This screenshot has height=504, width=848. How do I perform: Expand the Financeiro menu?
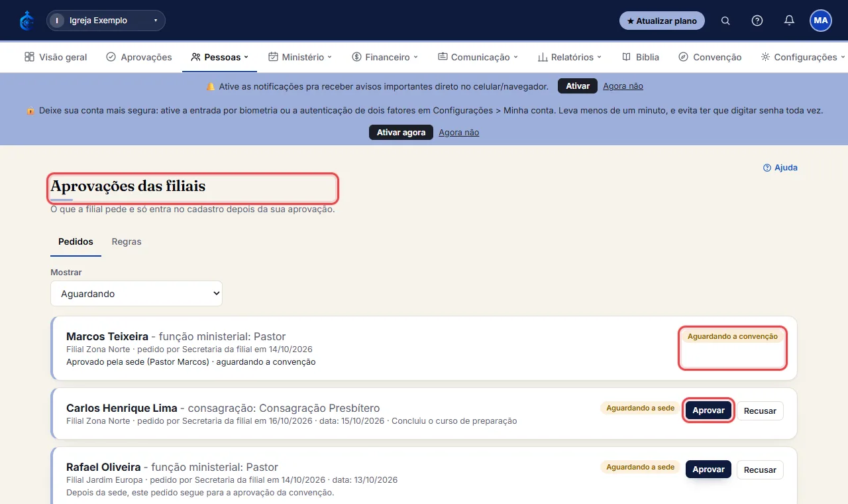[x=385, y=57]
